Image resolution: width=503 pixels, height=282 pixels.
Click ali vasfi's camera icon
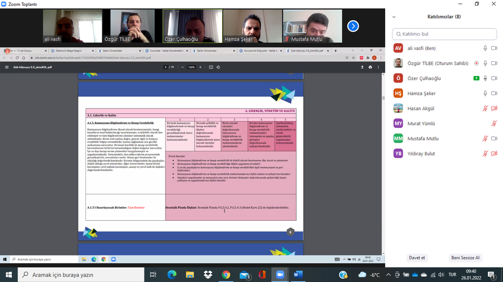point(494,48)
